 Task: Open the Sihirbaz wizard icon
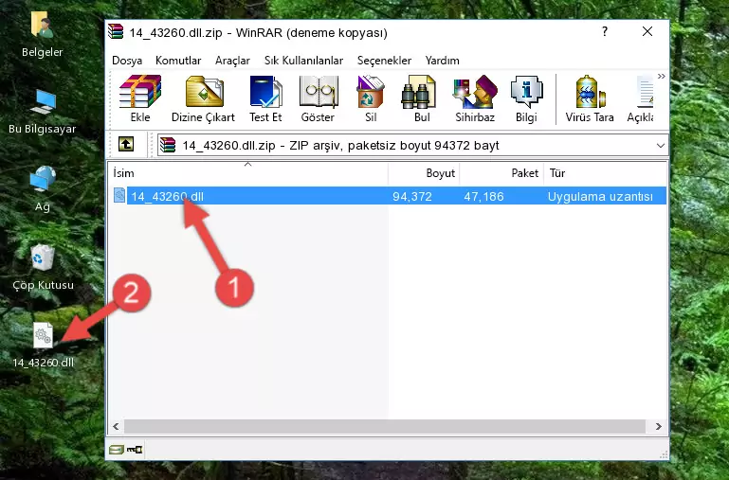click(x=475, y=98)
